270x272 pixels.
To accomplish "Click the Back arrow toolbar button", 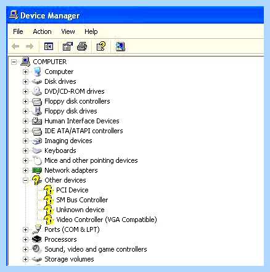I will point(15,46).
